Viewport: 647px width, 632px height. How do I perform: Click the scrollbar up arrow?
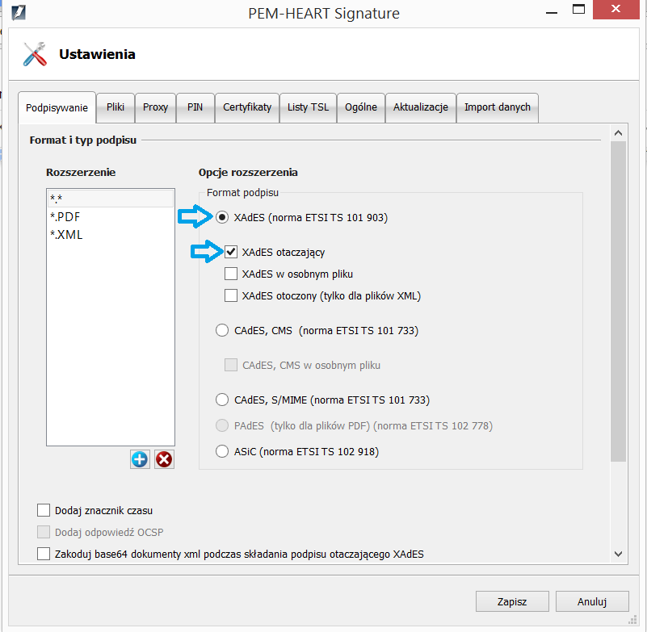[618, 132]
